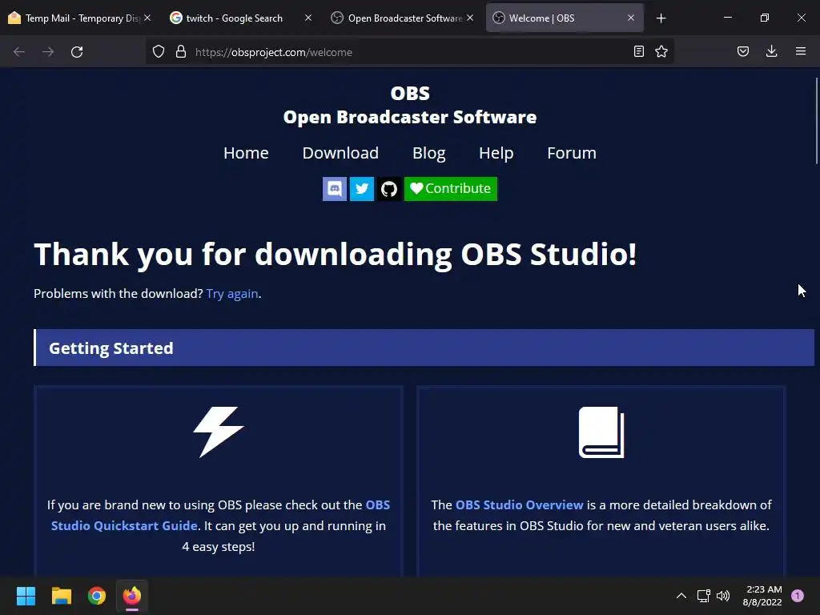This screenshot has width=820, height=615.
Task: Click the Firefox taskbar icon
Action: click(132, 596)
